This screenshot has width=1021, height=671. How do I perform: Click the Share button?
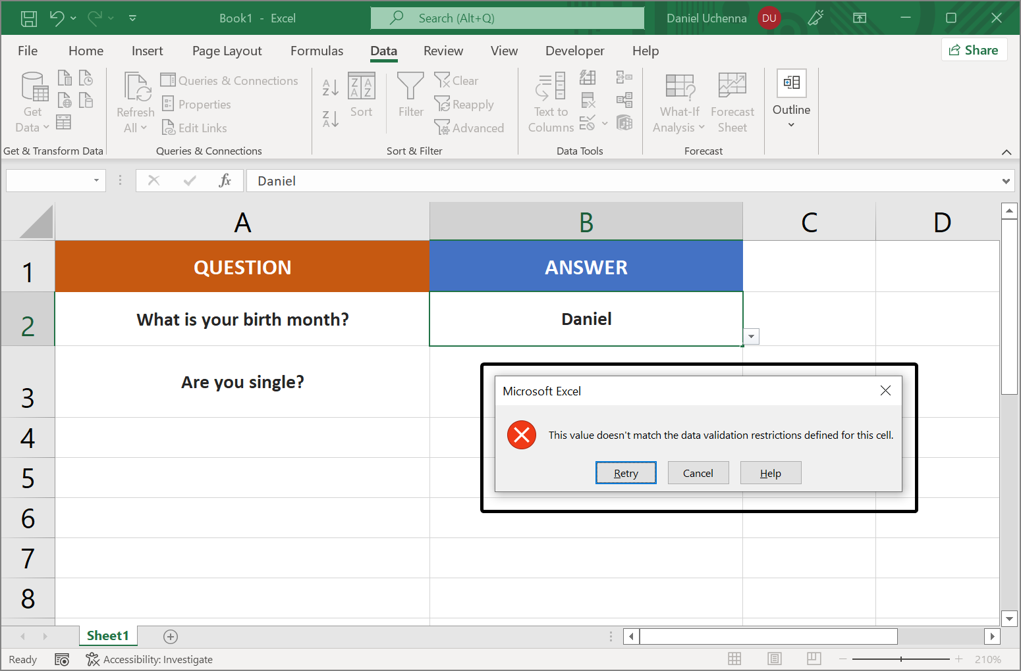[x=974, y=49]
